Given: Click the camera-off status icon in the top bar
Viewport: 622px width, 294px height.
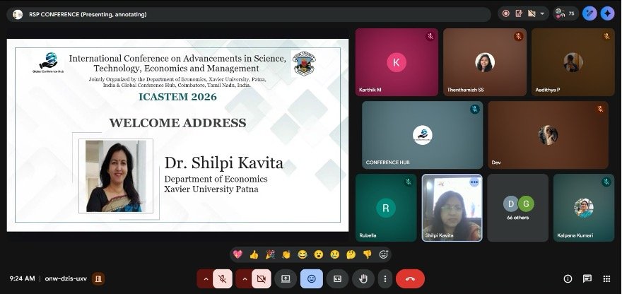Looking at the screenshot, I should (x=532, y=13).
